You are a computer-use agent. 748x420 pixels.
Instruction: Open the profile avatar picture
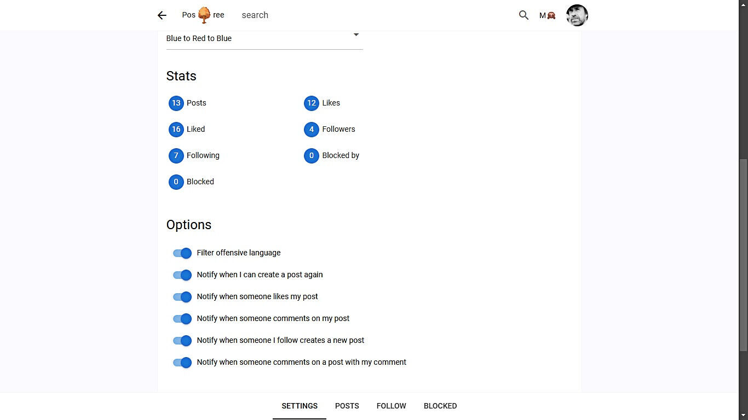(x=577, y=15)
